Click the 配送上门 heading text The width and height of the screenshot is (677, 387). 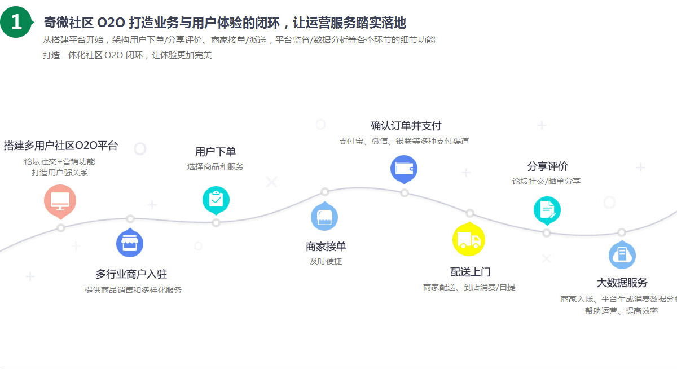click(469, 271)
